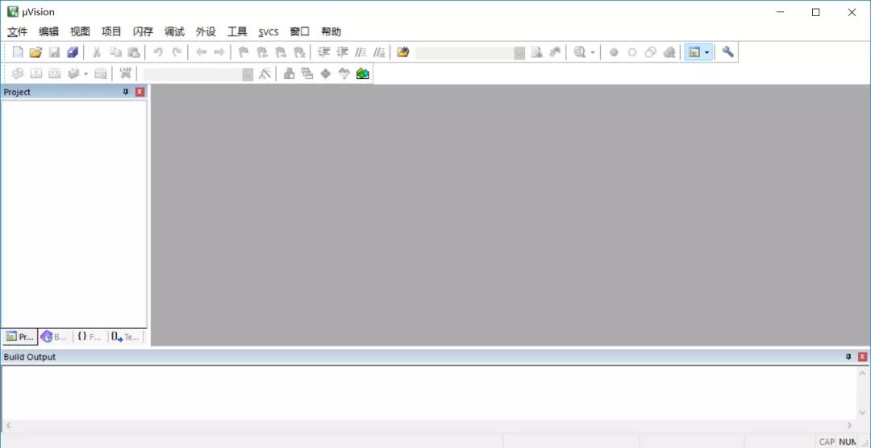The width and height of the screenshot is (871, 448).
Task: Click the Rebuild all target files icon
Action: (55, 73)
